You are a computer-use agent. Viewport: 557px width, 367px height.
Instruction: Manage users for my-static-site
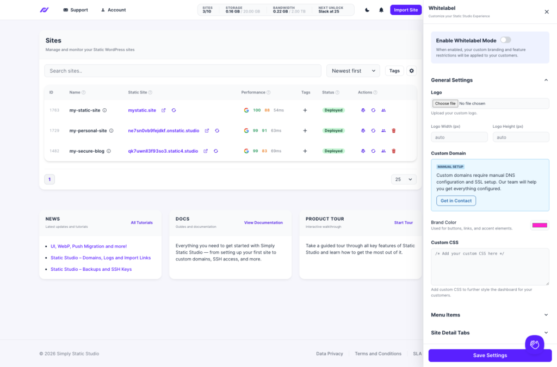click(x=383, y=110)
